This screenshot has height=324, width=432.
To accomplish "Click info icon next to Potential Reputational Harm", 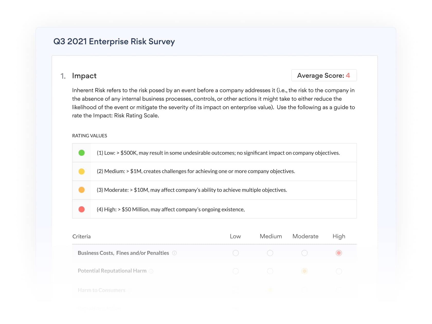I will coord(151,271).
